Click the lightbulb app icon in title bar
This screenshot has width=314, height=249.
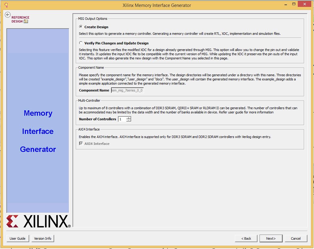pyautogui.click(x=6, y=5)
